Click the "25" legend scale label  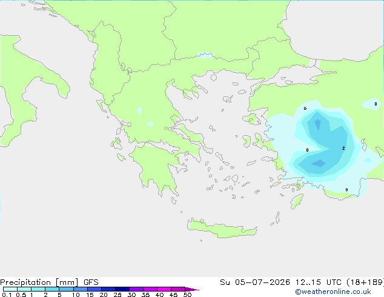tap(118, 295)
